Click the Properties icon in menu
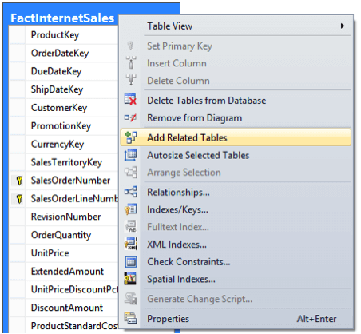 [x=131, y=318]
